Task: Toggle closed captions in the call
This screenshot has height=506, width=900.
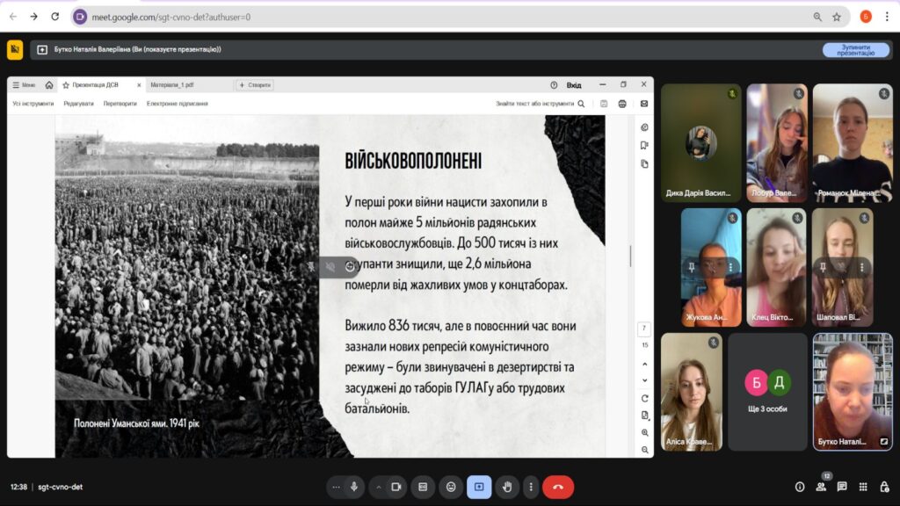Action: click(423, 487)
